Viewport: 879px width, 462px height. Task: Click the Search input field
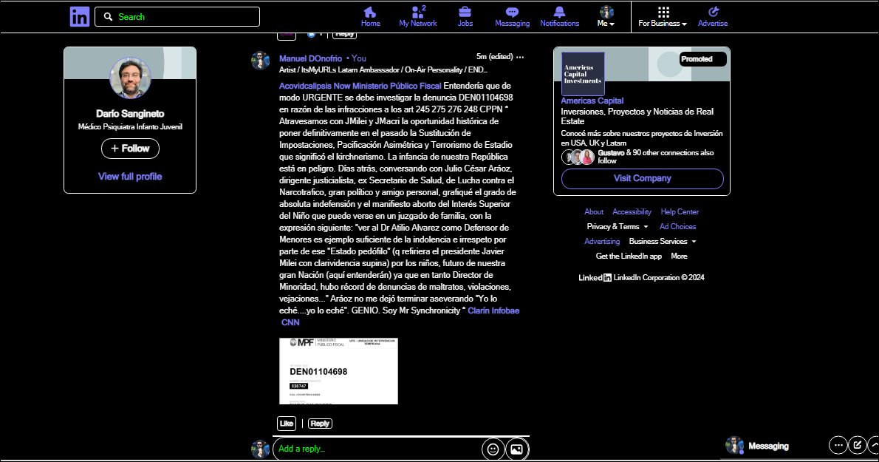[177, 17]
